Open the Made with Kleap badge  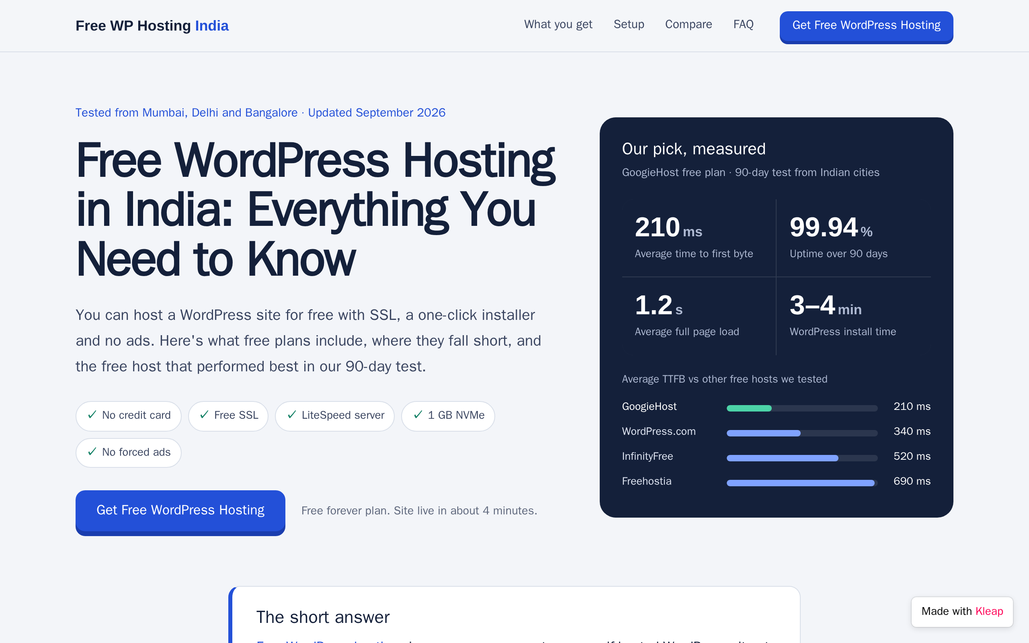click(x=962, y=612)
